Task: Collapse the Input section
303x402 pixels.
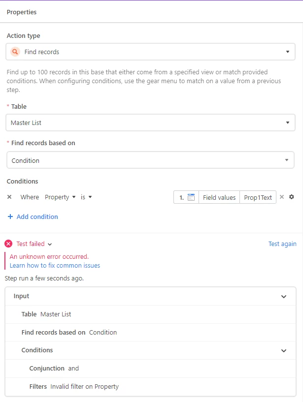Action: [284, 296]
